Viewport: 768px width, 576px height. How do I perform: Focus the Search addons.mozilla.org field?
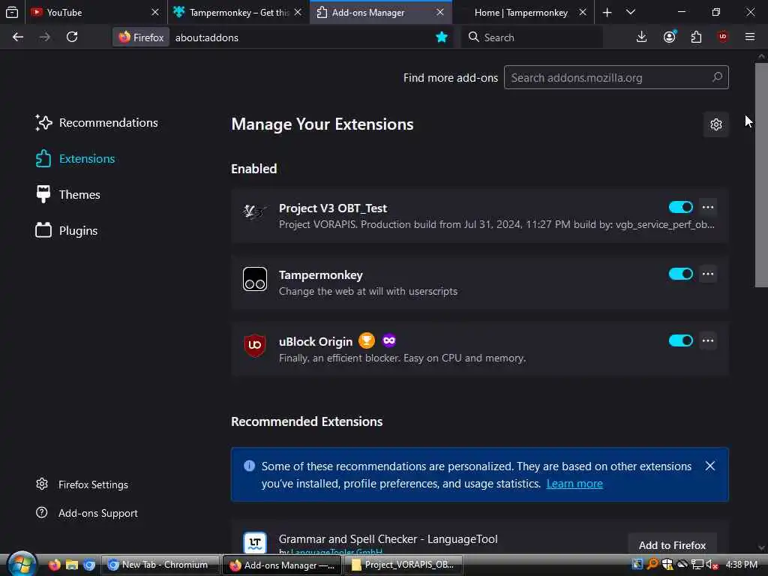pos(616,77)
